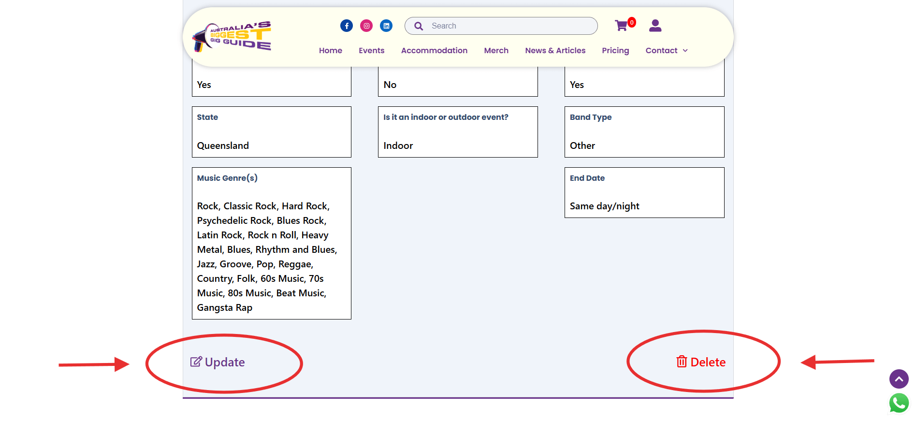Open the Accommodation menu item
The width and height of the screenshot is (916, 421).
[434, 50]
